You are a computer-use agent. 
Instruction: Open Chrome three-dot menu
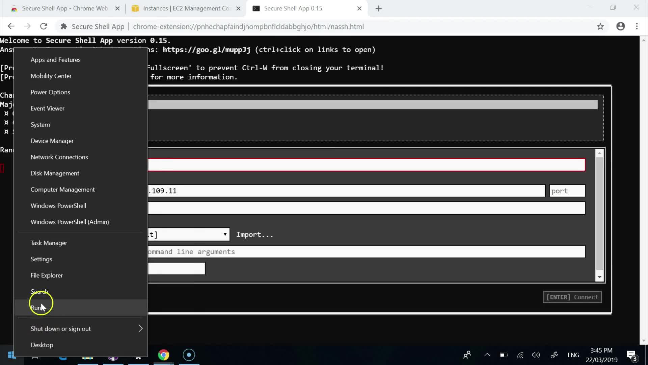pyautogui.click(x=637, y=26)
